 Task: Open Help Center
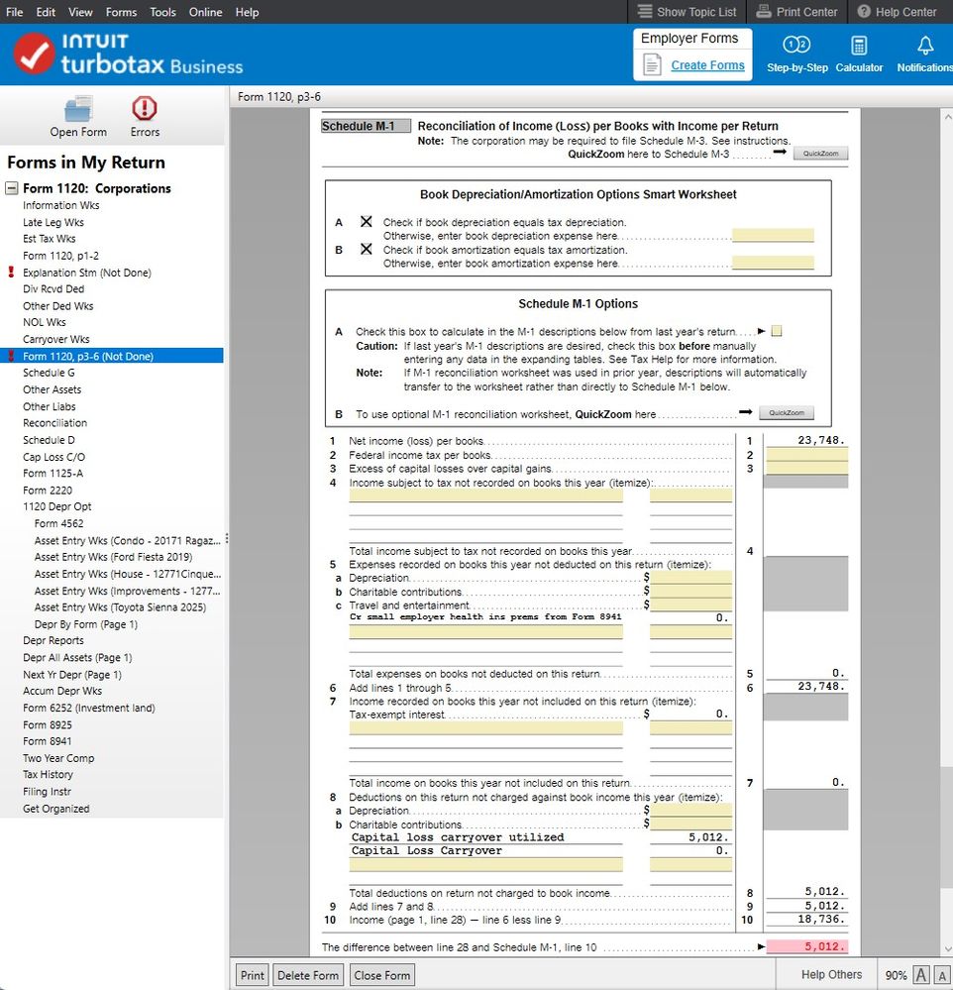[897, 11]
